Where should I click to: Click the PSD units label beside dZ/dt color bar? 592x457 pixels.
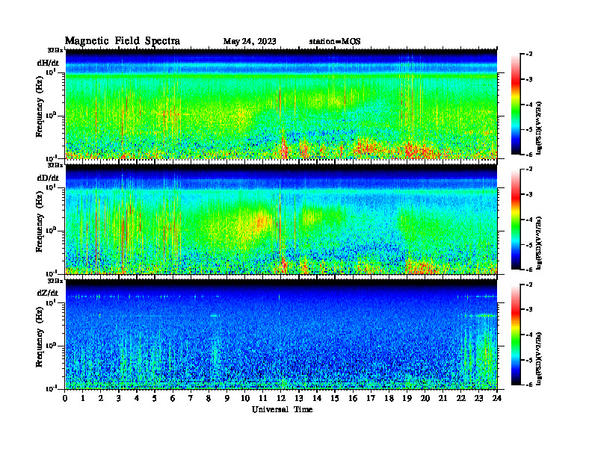[x=539, y=358]
